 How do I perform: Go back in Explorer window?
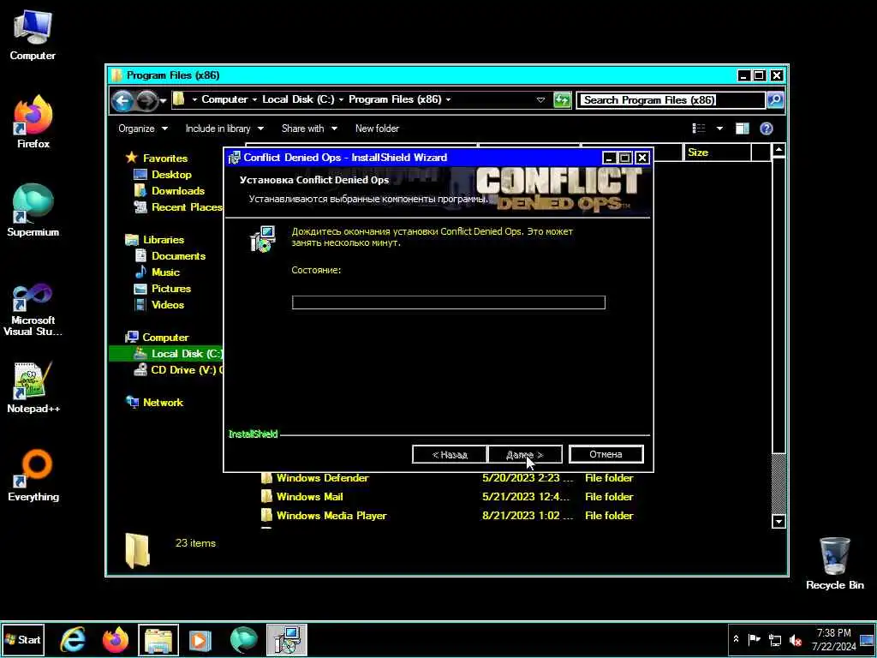[122, 101]
